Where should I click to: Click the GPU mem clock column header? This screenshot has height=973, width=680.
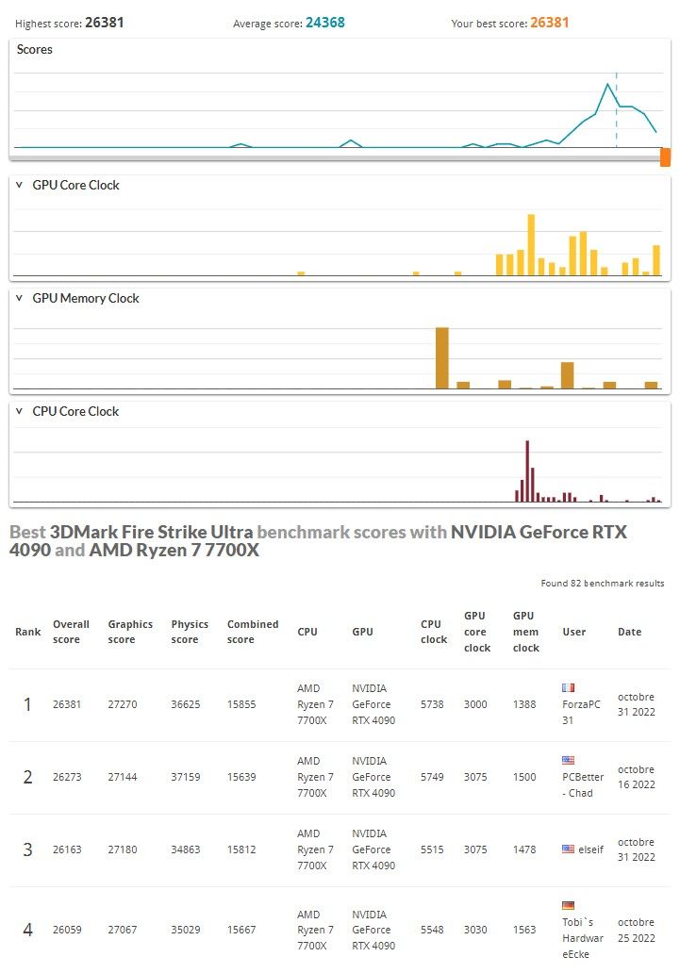525,632
